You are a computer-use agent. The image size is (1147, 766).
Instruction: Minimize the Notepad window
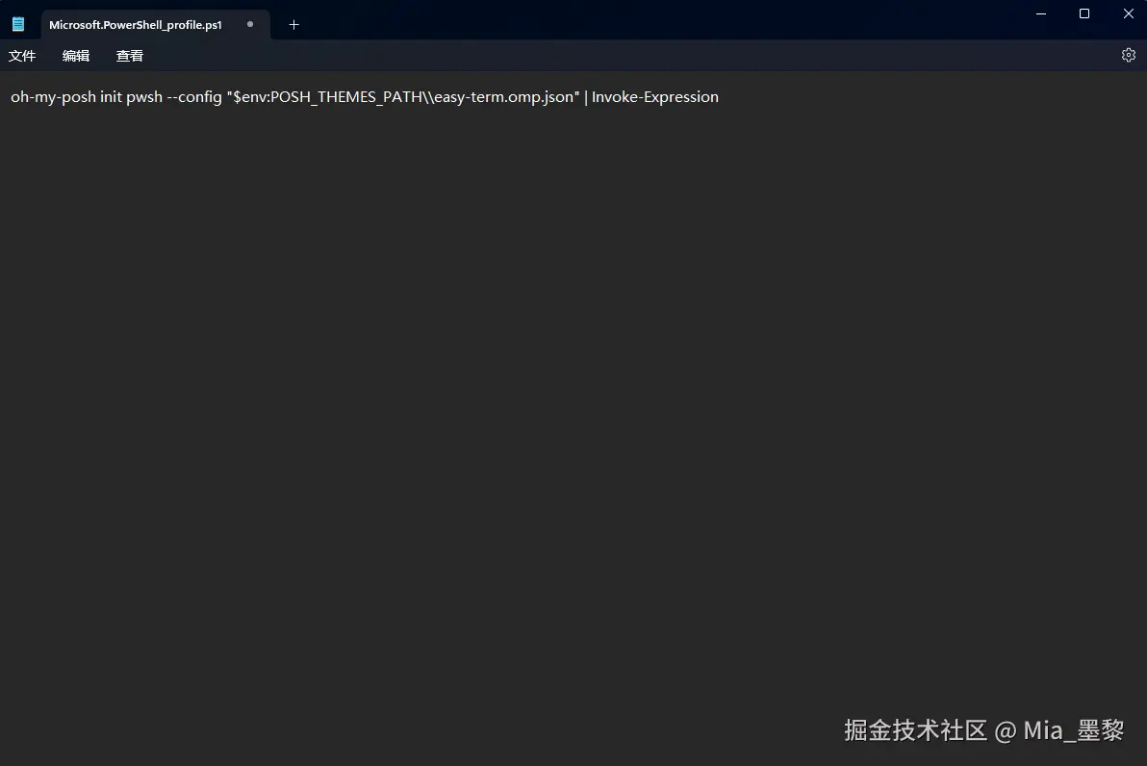coord(1041,13)
